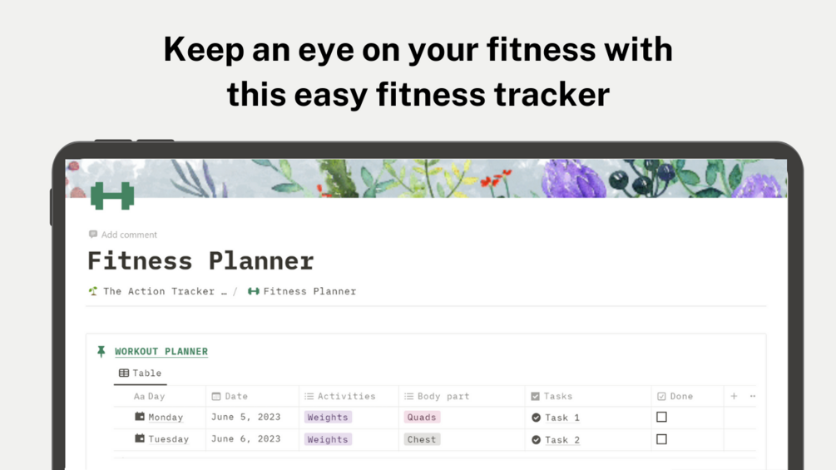Click the green dumbbell page icon
Screen dimensions: 836x470
click(x=112, y=195)
